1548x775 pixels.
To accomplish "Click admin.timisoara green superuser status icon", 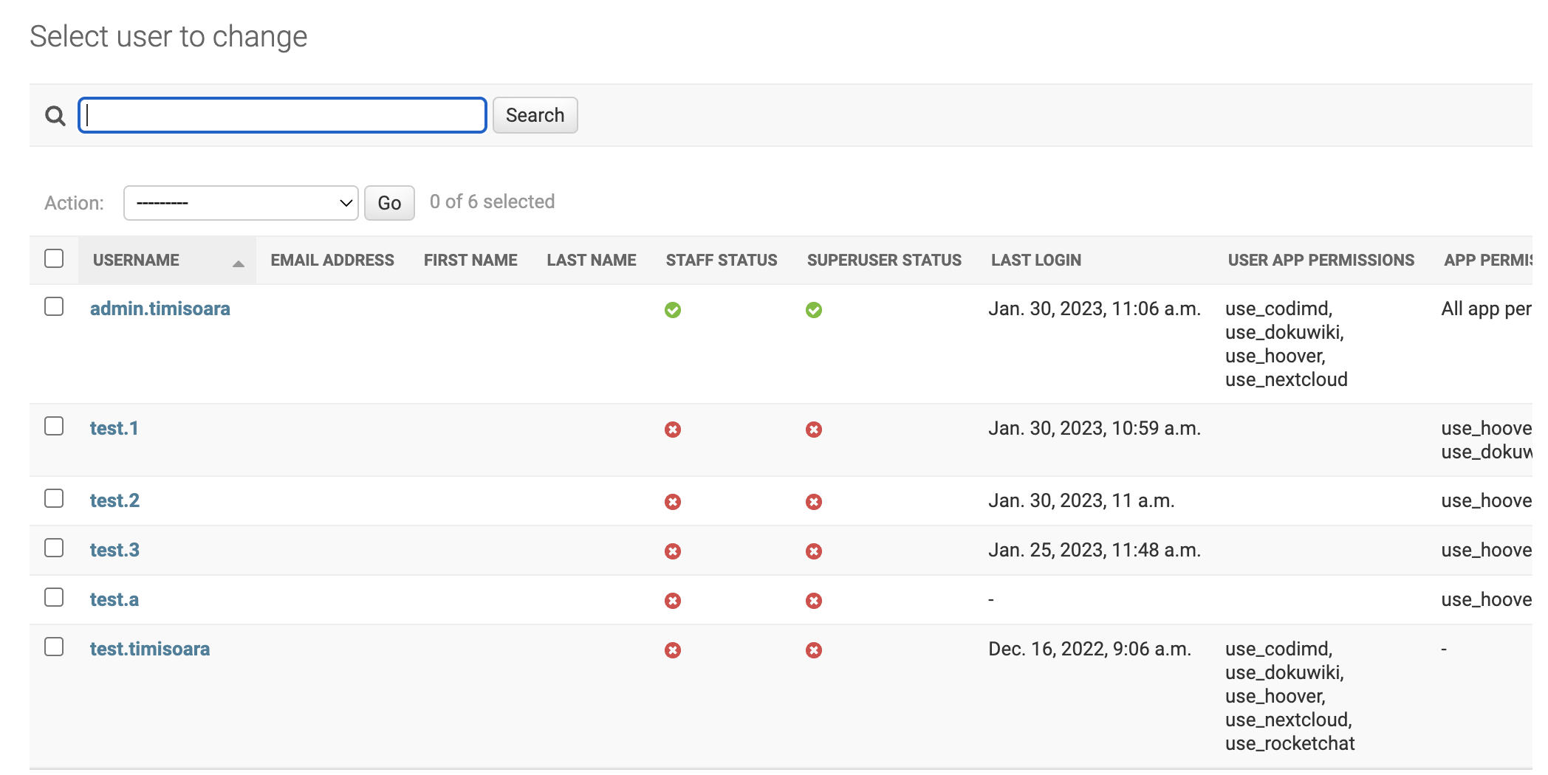I will click(x=813, y=310).
